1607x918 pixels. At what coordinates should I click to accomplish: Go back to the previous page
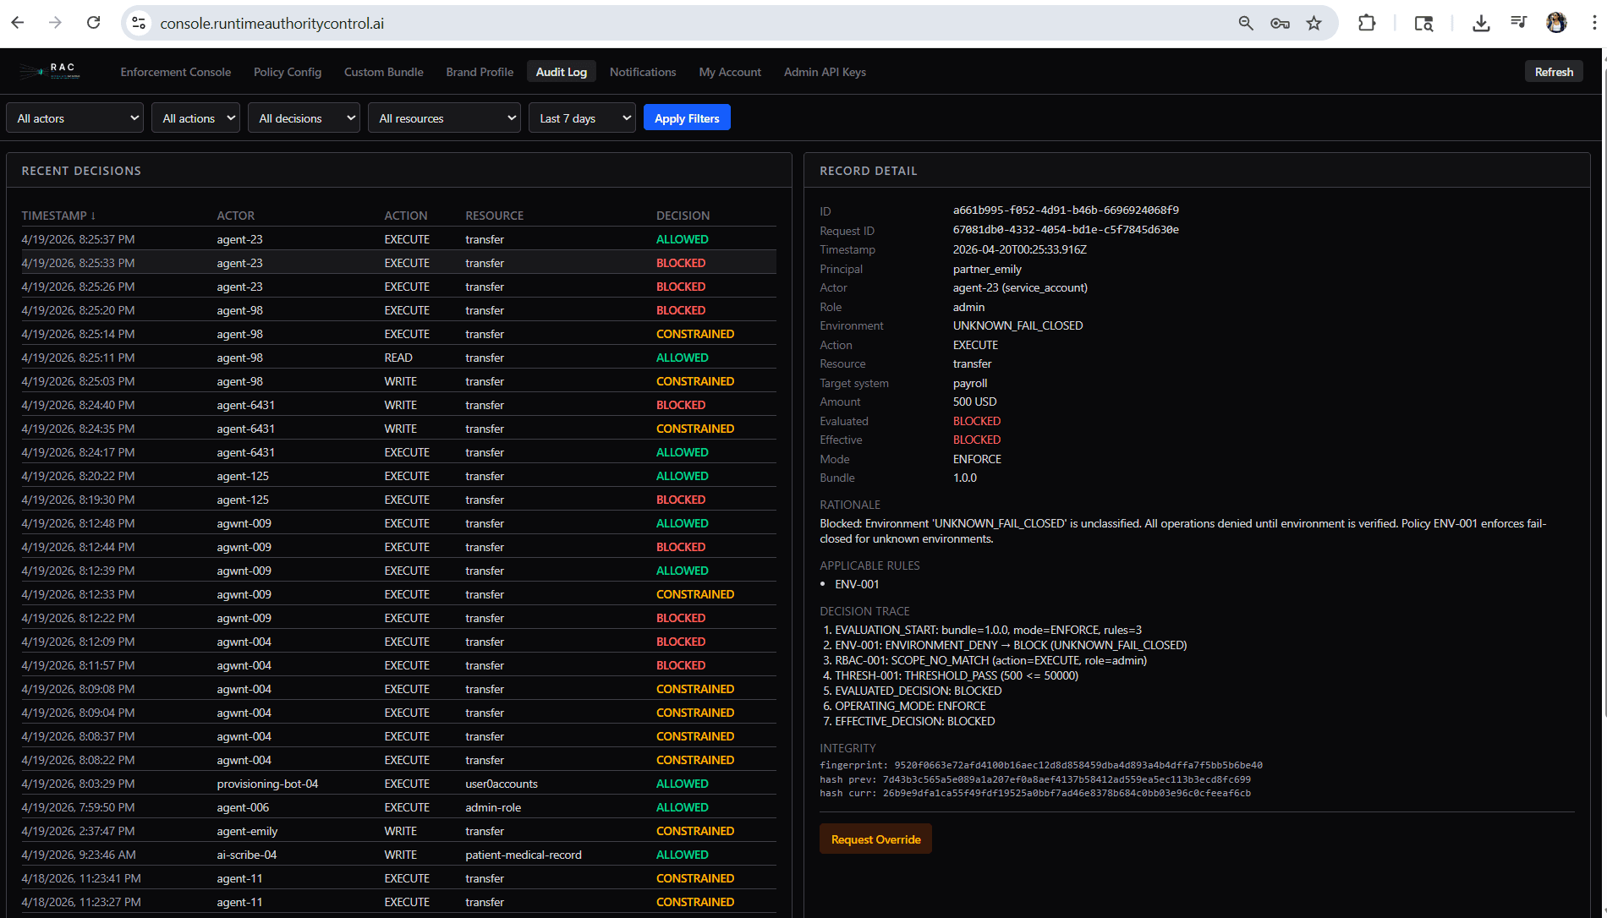coord(18,23)
